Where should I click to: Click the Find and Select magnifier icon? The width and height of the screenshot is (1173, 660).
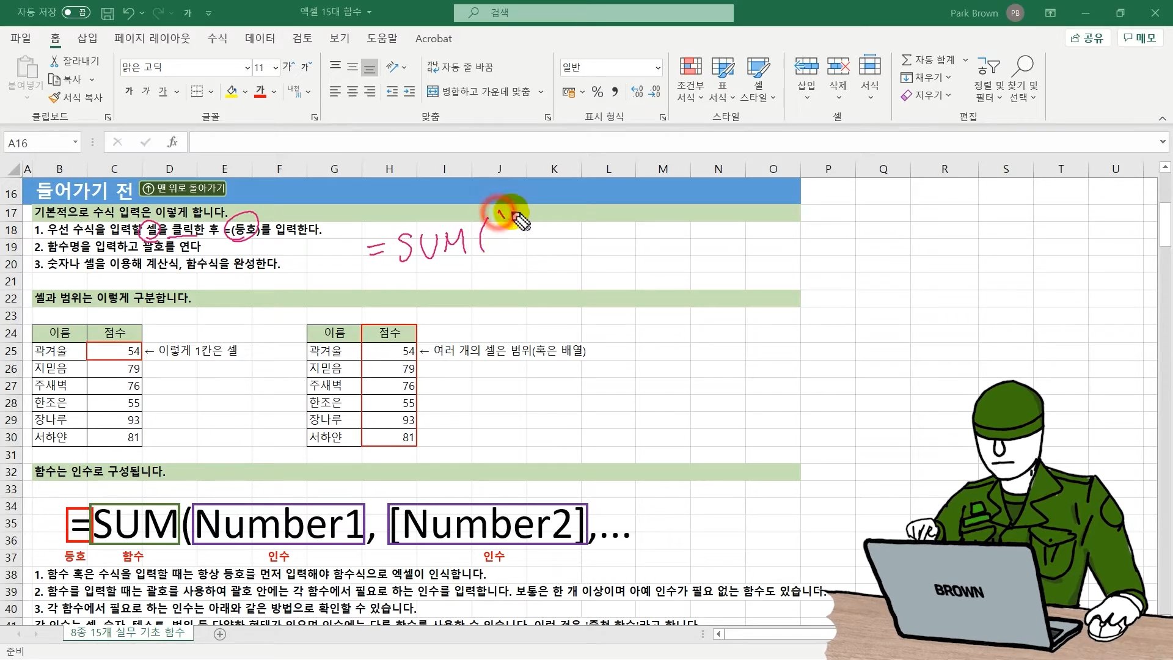click(x=1023, y=66)
